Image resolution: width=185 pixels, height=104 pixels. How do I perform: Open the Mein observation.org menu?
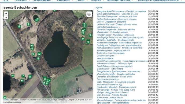(x=119, y=1)
